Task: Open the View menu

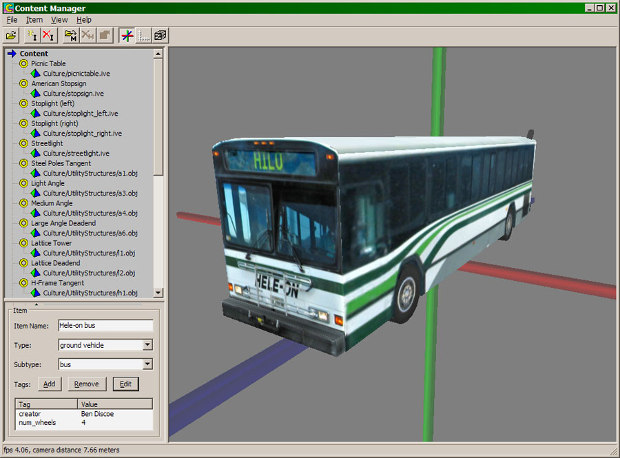Action: click(x=59, y=20)
